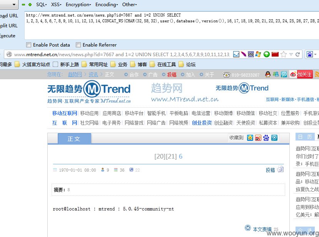The height and width of the screenshot is (237, 319).
Task: Click the HackBar green minus icon
Action: (x=23, y=5)
